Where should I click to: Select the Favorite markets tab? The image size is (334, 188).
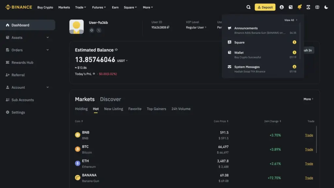[x=135, y=109]
